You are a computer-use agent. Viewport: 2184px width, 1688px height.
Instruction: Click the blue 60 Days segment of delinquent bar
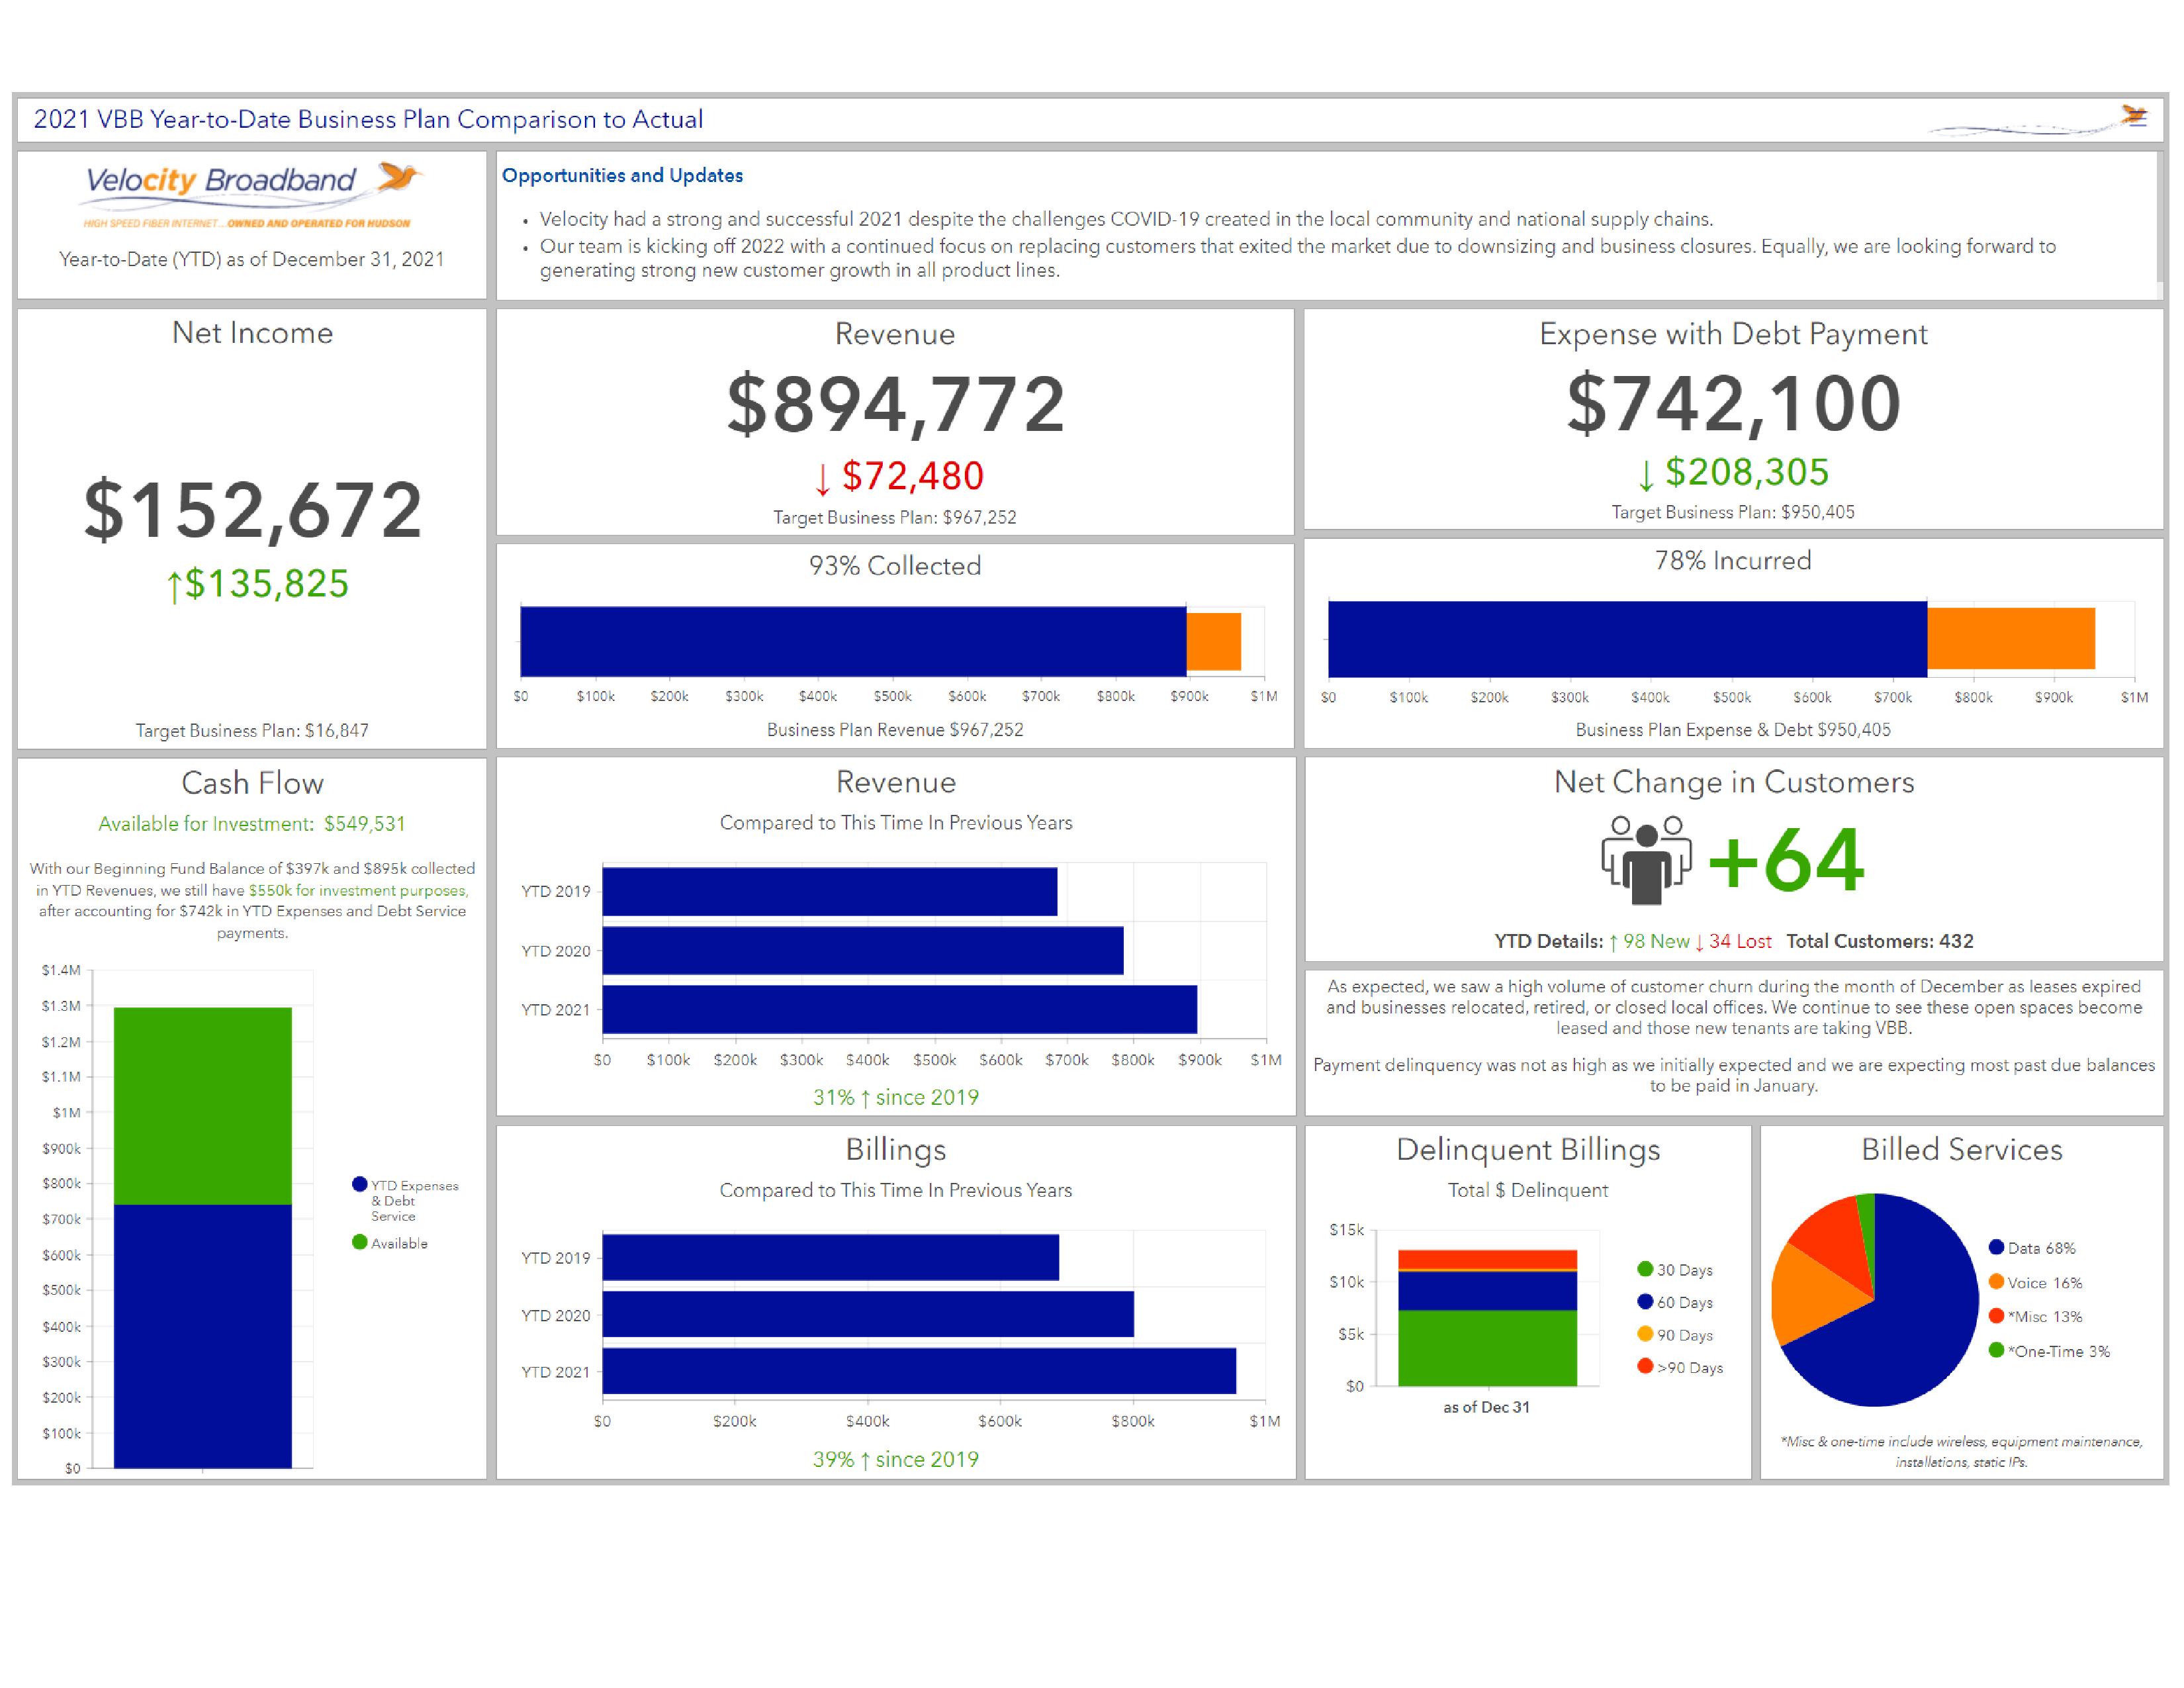(x=1487, y=1291)
